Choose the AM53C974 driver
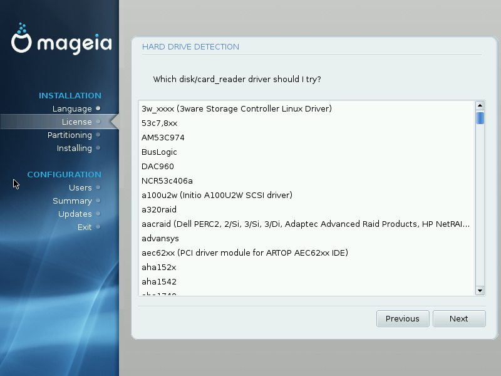 tap(307, 137)
